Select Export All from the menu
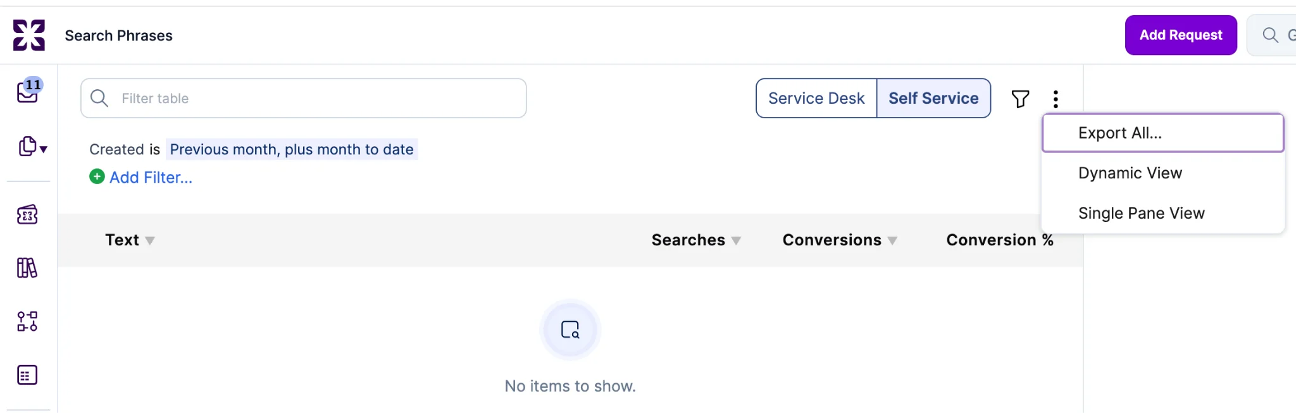The image size is (1296, 413). pos(1119,133)
